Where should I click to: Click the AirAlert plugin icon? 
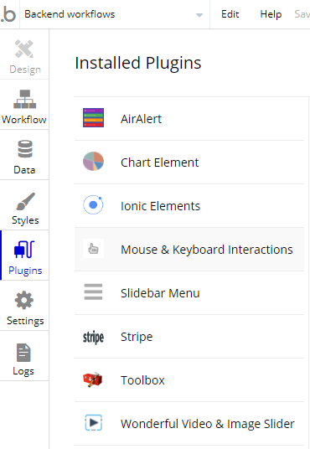pos(93,117)
